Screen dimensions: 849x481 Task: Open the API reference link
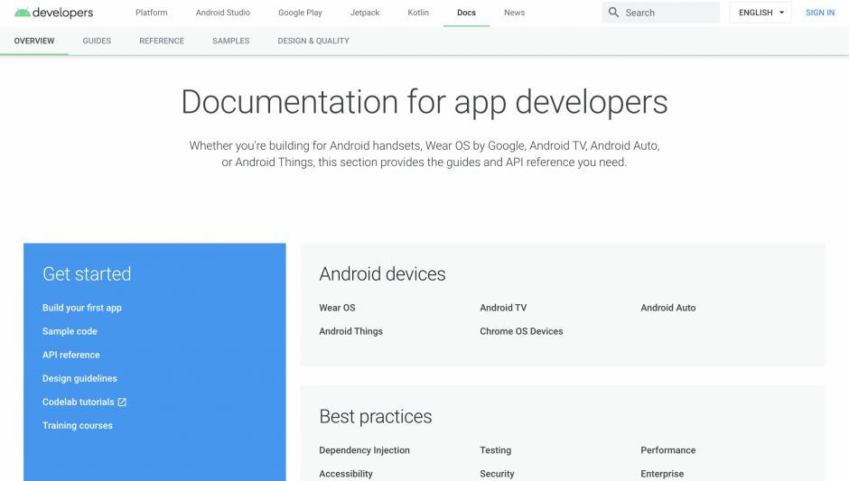pos(71,355)
